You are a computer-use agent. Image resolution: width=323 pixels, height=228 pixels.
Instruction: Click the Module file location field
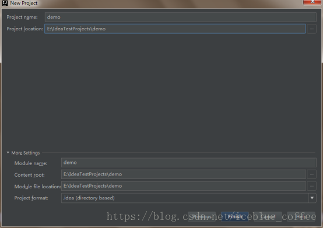[x=183, y=186]
